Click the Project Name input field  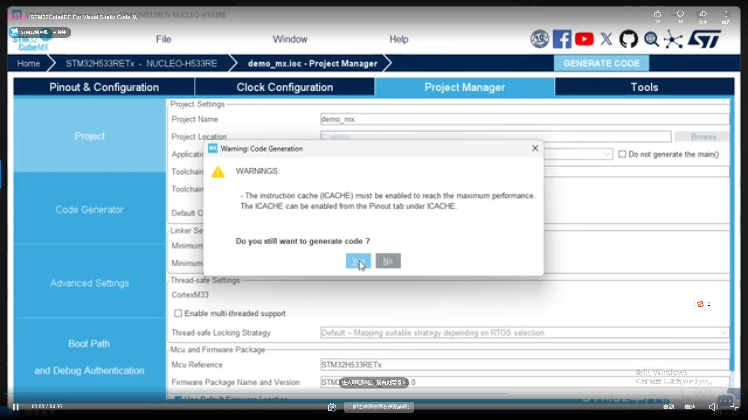[524, 119]
